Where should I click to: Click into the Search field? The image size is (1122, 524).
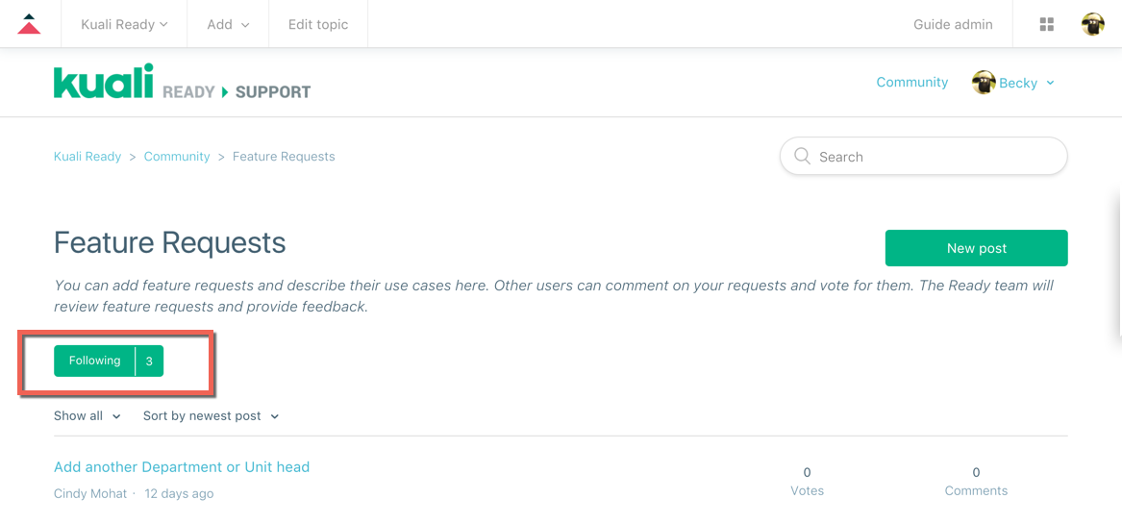933,157
